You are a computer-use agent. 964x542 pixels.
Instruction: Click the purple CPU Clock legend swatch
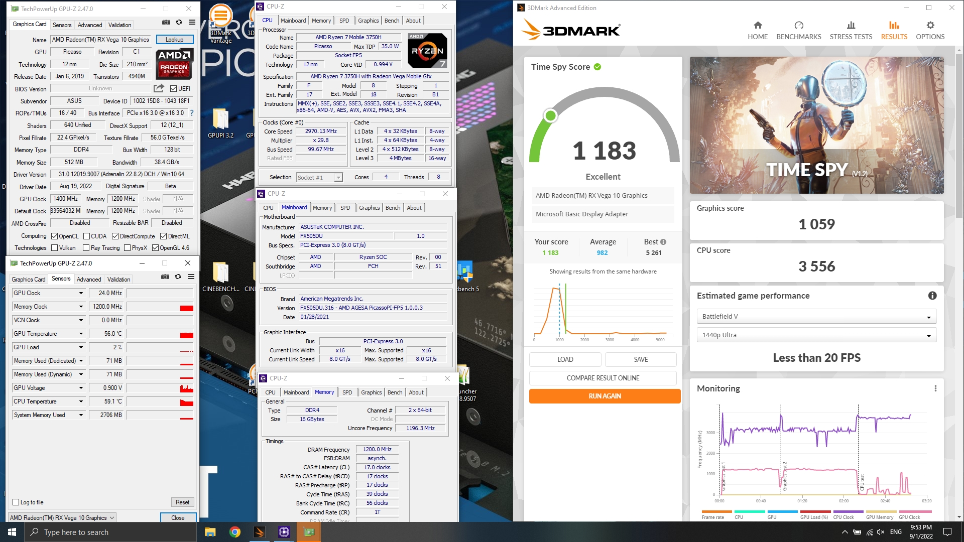[848, 512]
